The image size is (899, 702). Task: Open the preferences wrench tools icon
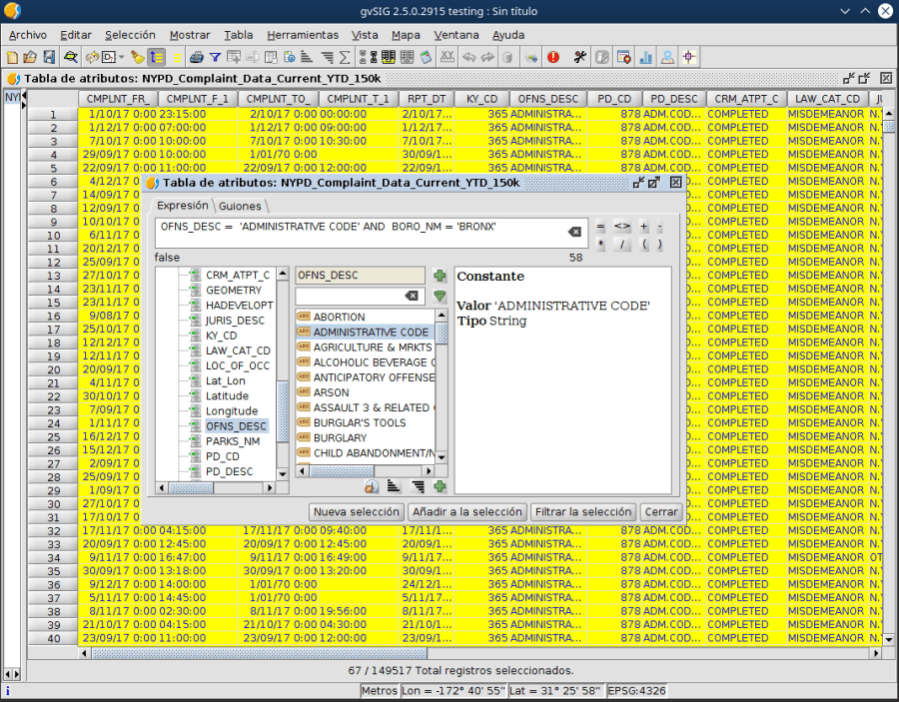click(578, 57)
